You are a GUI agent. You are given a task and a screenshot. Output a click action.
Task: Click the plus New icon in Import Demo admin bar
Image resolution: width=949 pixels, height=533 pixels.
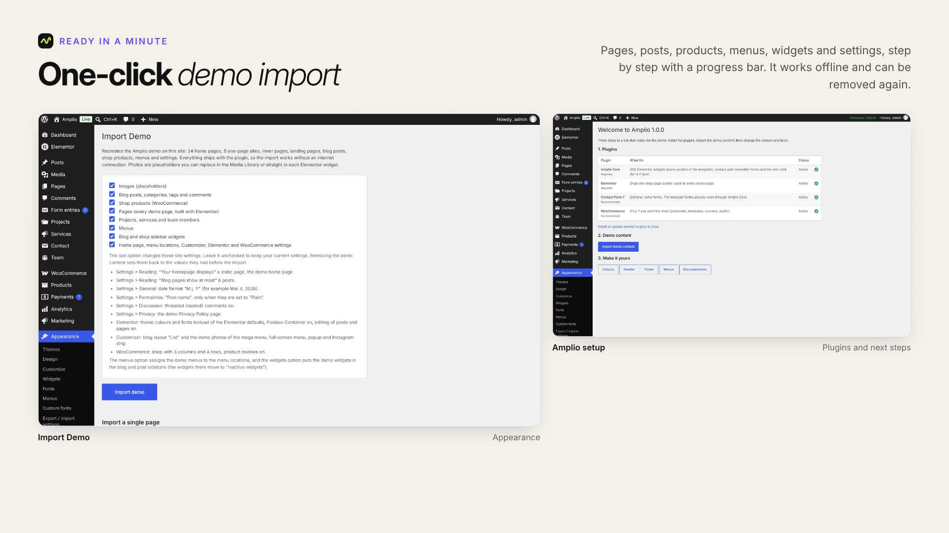143,119
